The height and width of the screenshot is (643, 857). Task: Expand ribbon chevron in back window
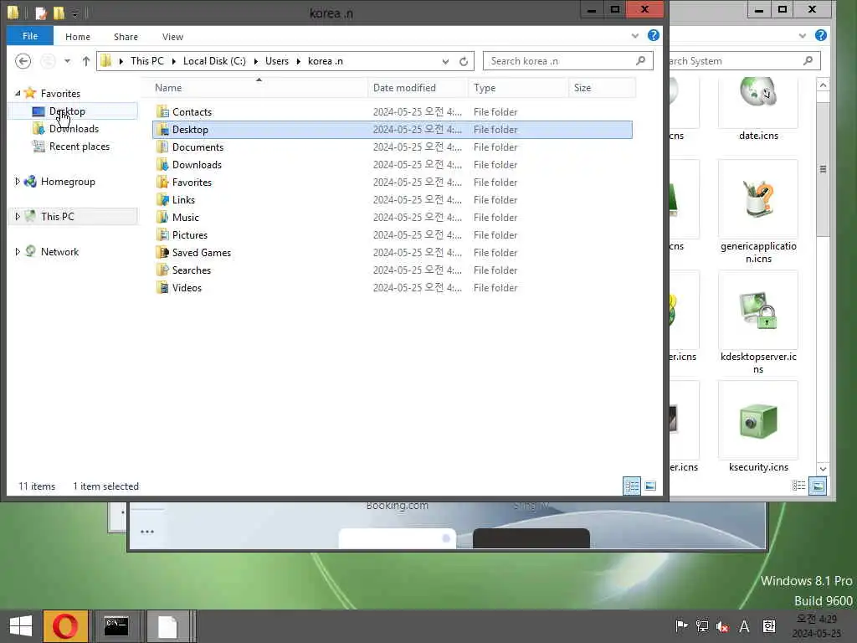[802, 36]
